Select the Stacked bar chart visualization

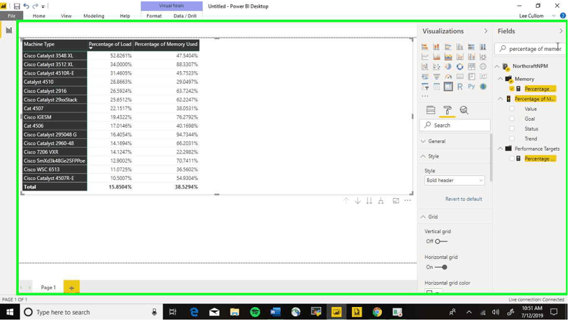[x=425, y=47]
